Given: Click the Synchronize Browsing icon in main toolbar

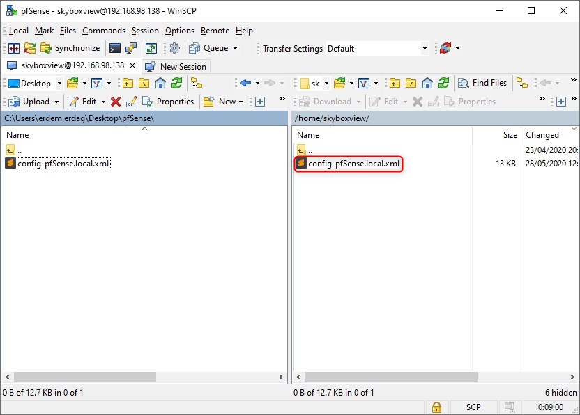Looking at the screenshot, I should (29, 48).
